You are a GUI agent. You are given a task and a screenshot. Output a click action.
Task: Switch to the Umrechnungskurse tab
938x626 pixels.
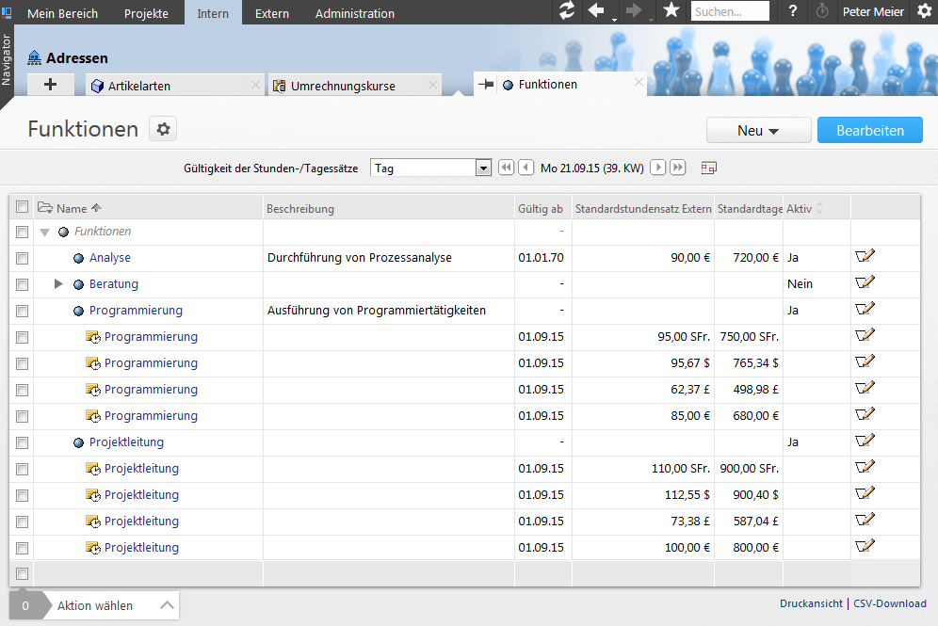coord(343,86)
